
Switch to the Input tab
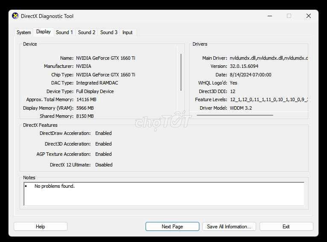coord(127,32)
